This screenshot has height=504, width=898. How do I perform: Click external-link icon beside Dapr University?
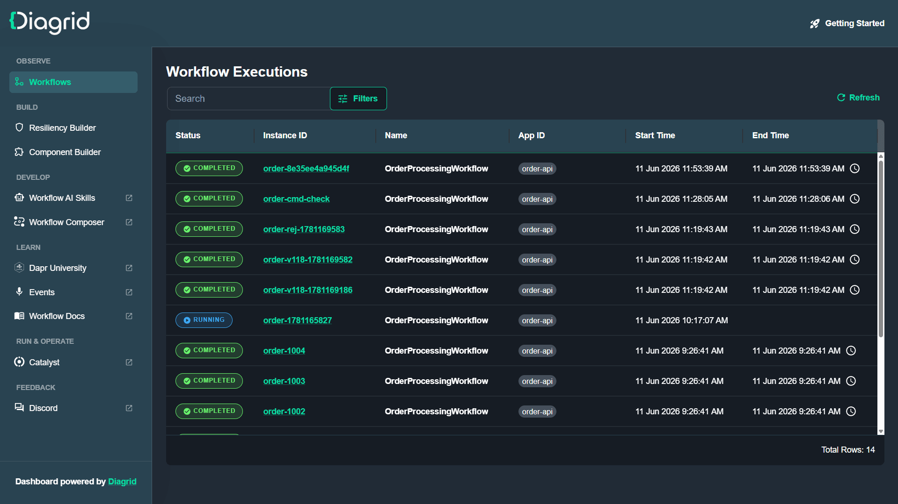(129, 268)
